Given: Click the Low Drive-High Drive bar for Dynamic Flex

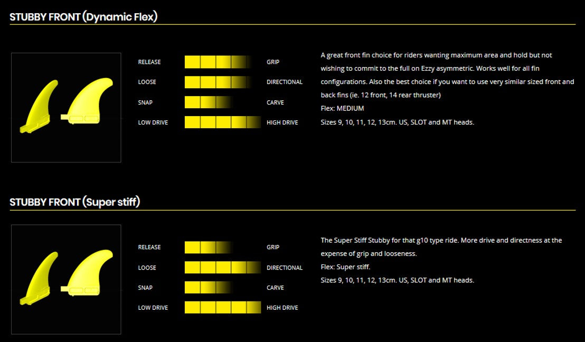Looking at the screenshot, I should click(222, 122).
